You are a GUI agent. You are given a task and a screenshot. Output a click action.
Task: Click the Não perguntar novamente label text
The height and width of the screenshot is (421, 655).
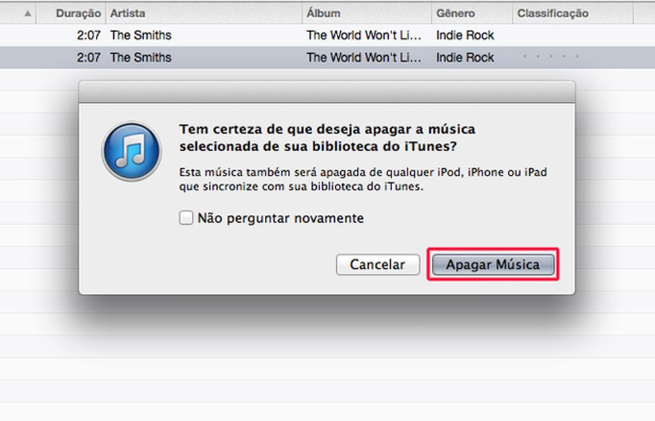280,217
